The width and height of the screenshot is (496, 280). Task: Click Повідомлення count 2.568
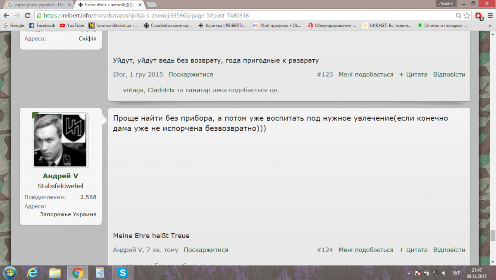(x=88, y=197)
